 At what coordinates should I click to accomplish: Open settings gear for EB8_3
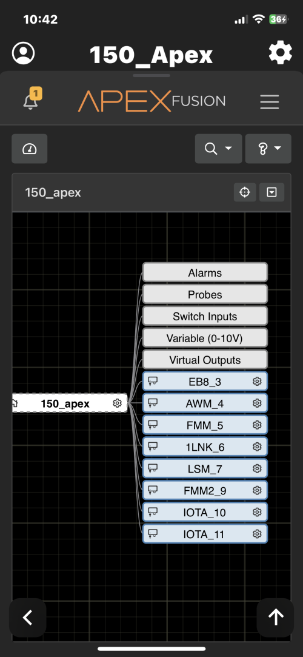(x=257, y=382)
